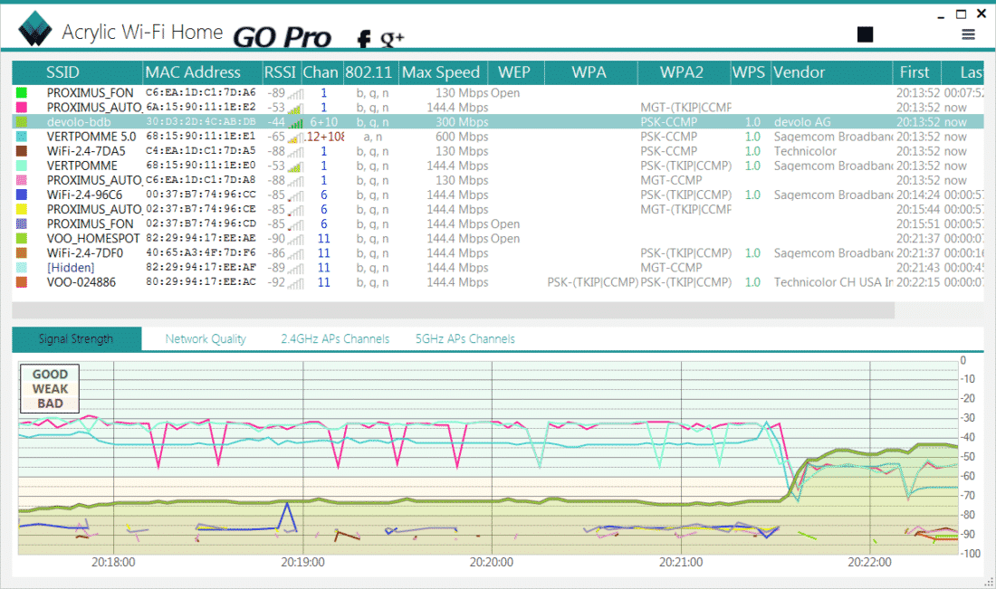Select the VOO-024886 network name

81,282
